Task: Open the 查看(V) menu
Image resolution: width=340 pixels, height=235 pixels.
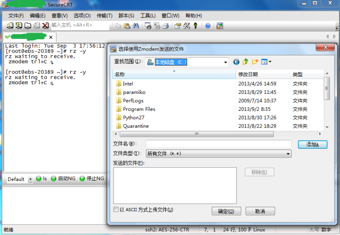Action: click(x=59, y=16)
